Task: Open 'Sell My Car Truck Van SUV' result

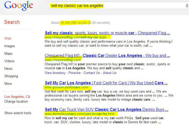Action: (107, 109)
